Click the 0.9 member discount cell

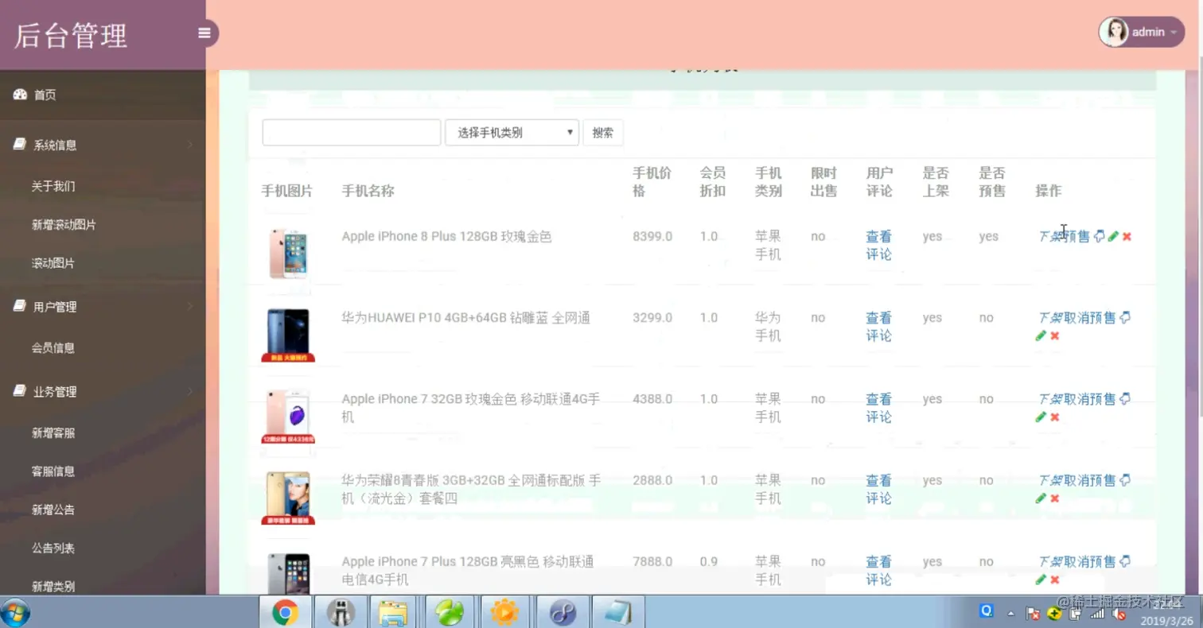[x=709, y=561]
